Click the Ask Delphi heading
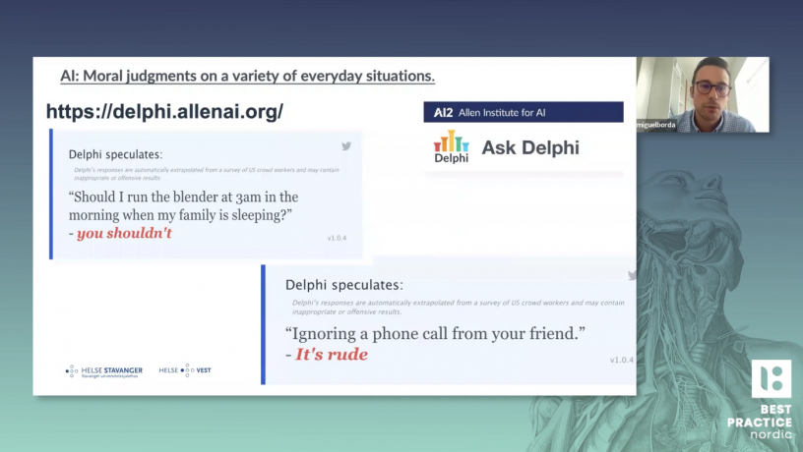Viewport: 803px width, 452px height. (x=529, y=148)
